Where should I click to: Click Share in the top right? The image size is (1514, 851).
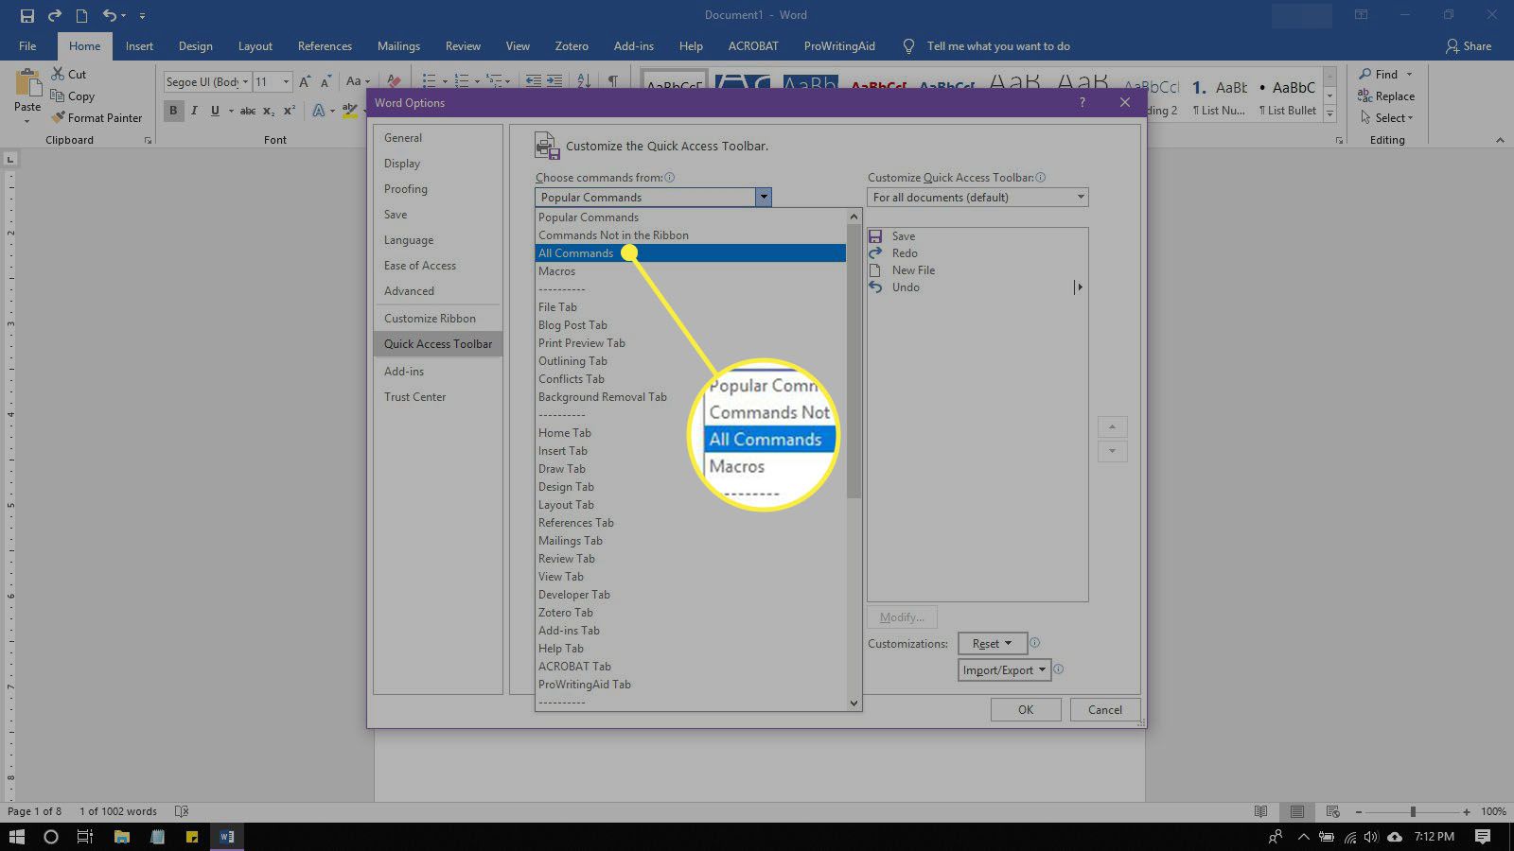click(x=1468, y=45)
